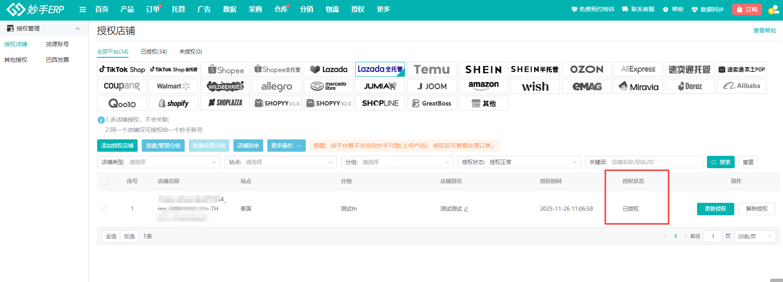Select the Shopify platform logo
Viewport: 783px width, 282px height.
[x=174, y=103]
